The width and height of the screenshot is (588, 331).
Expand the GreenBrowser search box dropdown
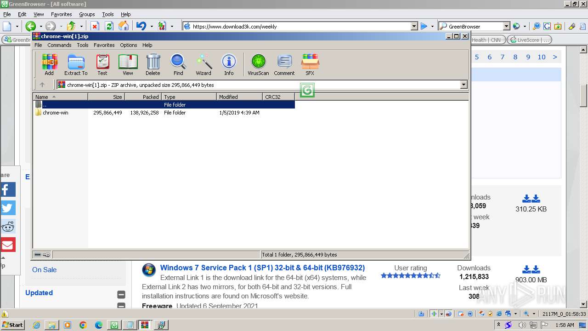pyautogui.click(x=506, y=26)
